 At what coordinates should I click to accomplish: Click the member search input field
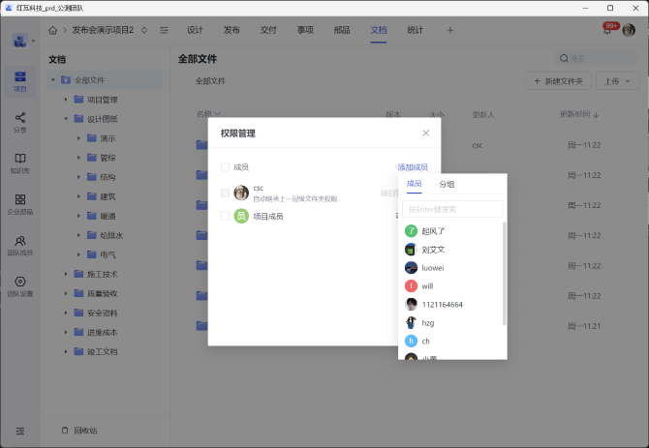tap(452, 209)
